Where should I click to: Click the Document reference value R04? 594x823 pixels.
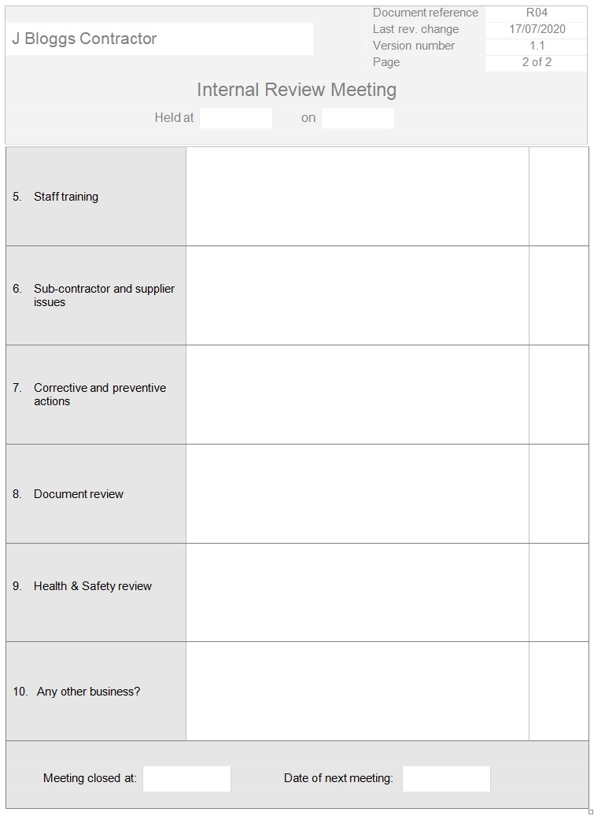click(x=537, y=13)
